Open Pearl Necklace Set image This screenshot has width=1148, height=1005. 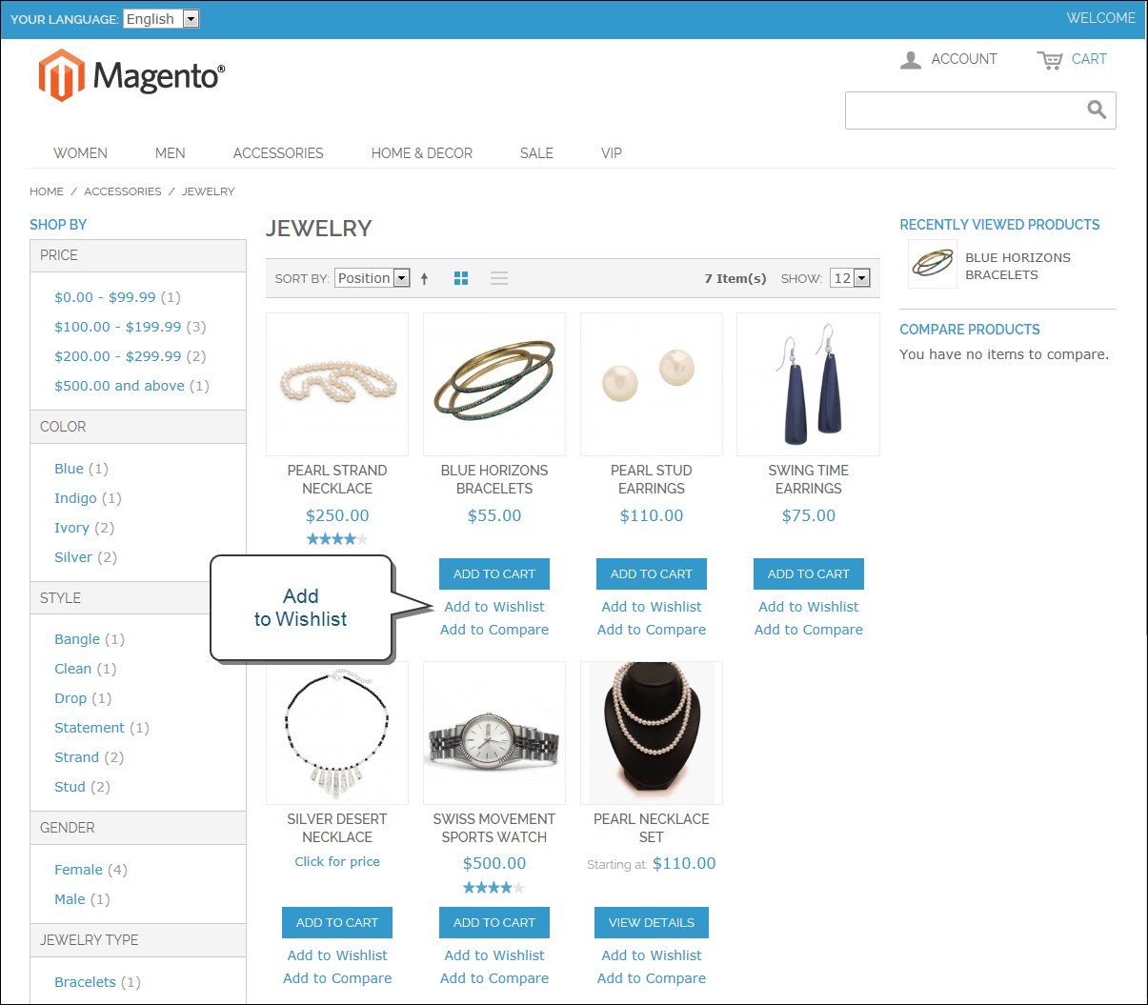pyautogui.click(x=652, y=734)
